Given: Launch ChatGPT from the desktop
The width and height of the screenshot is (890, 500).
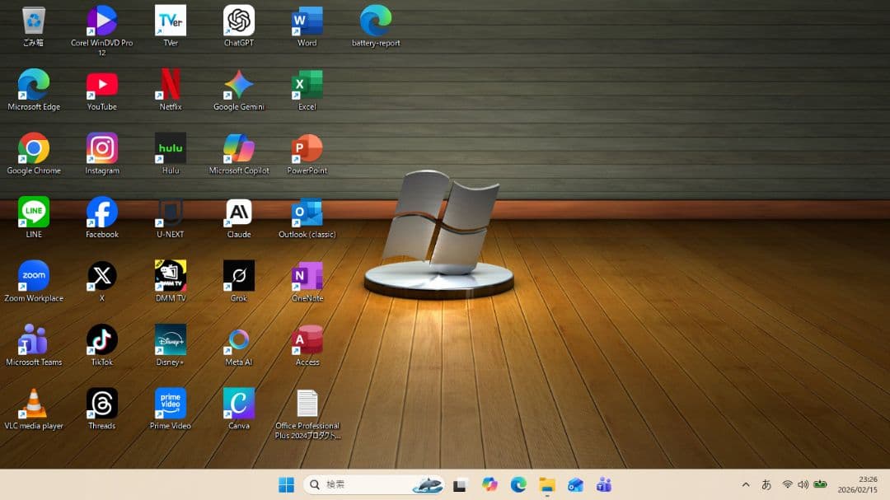Looking at the screenshot, I should point(239,21).
